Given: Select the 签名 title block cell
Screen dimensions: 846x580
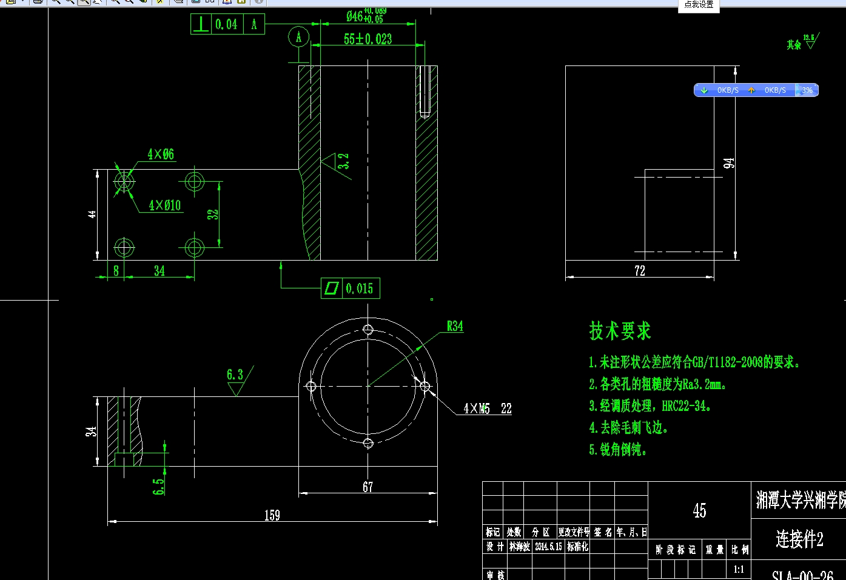Looking at the screenshot, I should [602, 532].
